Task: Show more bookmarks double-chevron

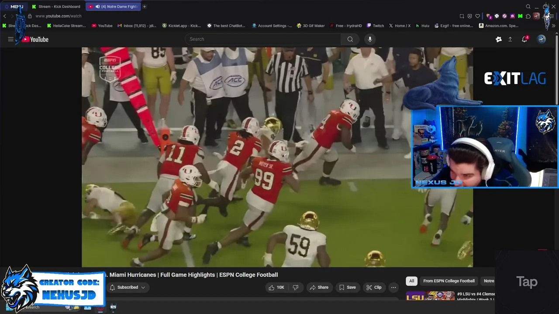Action: (553, 26)
